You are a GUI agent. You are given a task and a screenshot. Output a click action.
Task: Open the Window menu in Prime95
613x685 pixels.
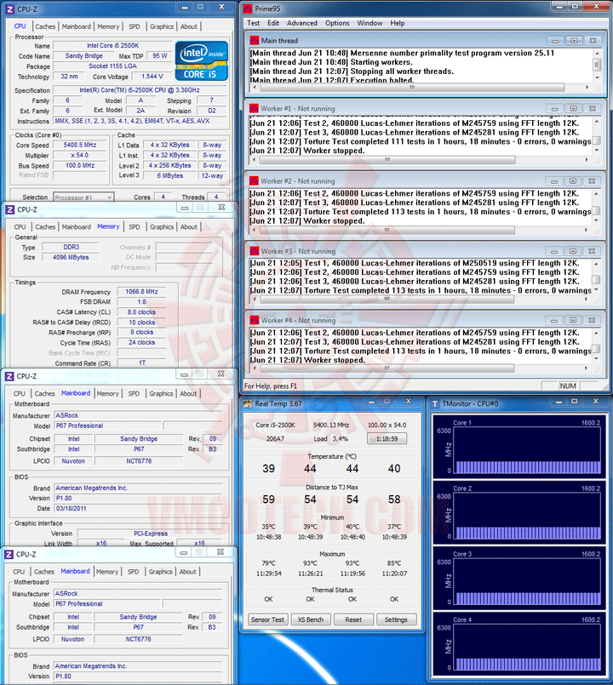(370, 23)
